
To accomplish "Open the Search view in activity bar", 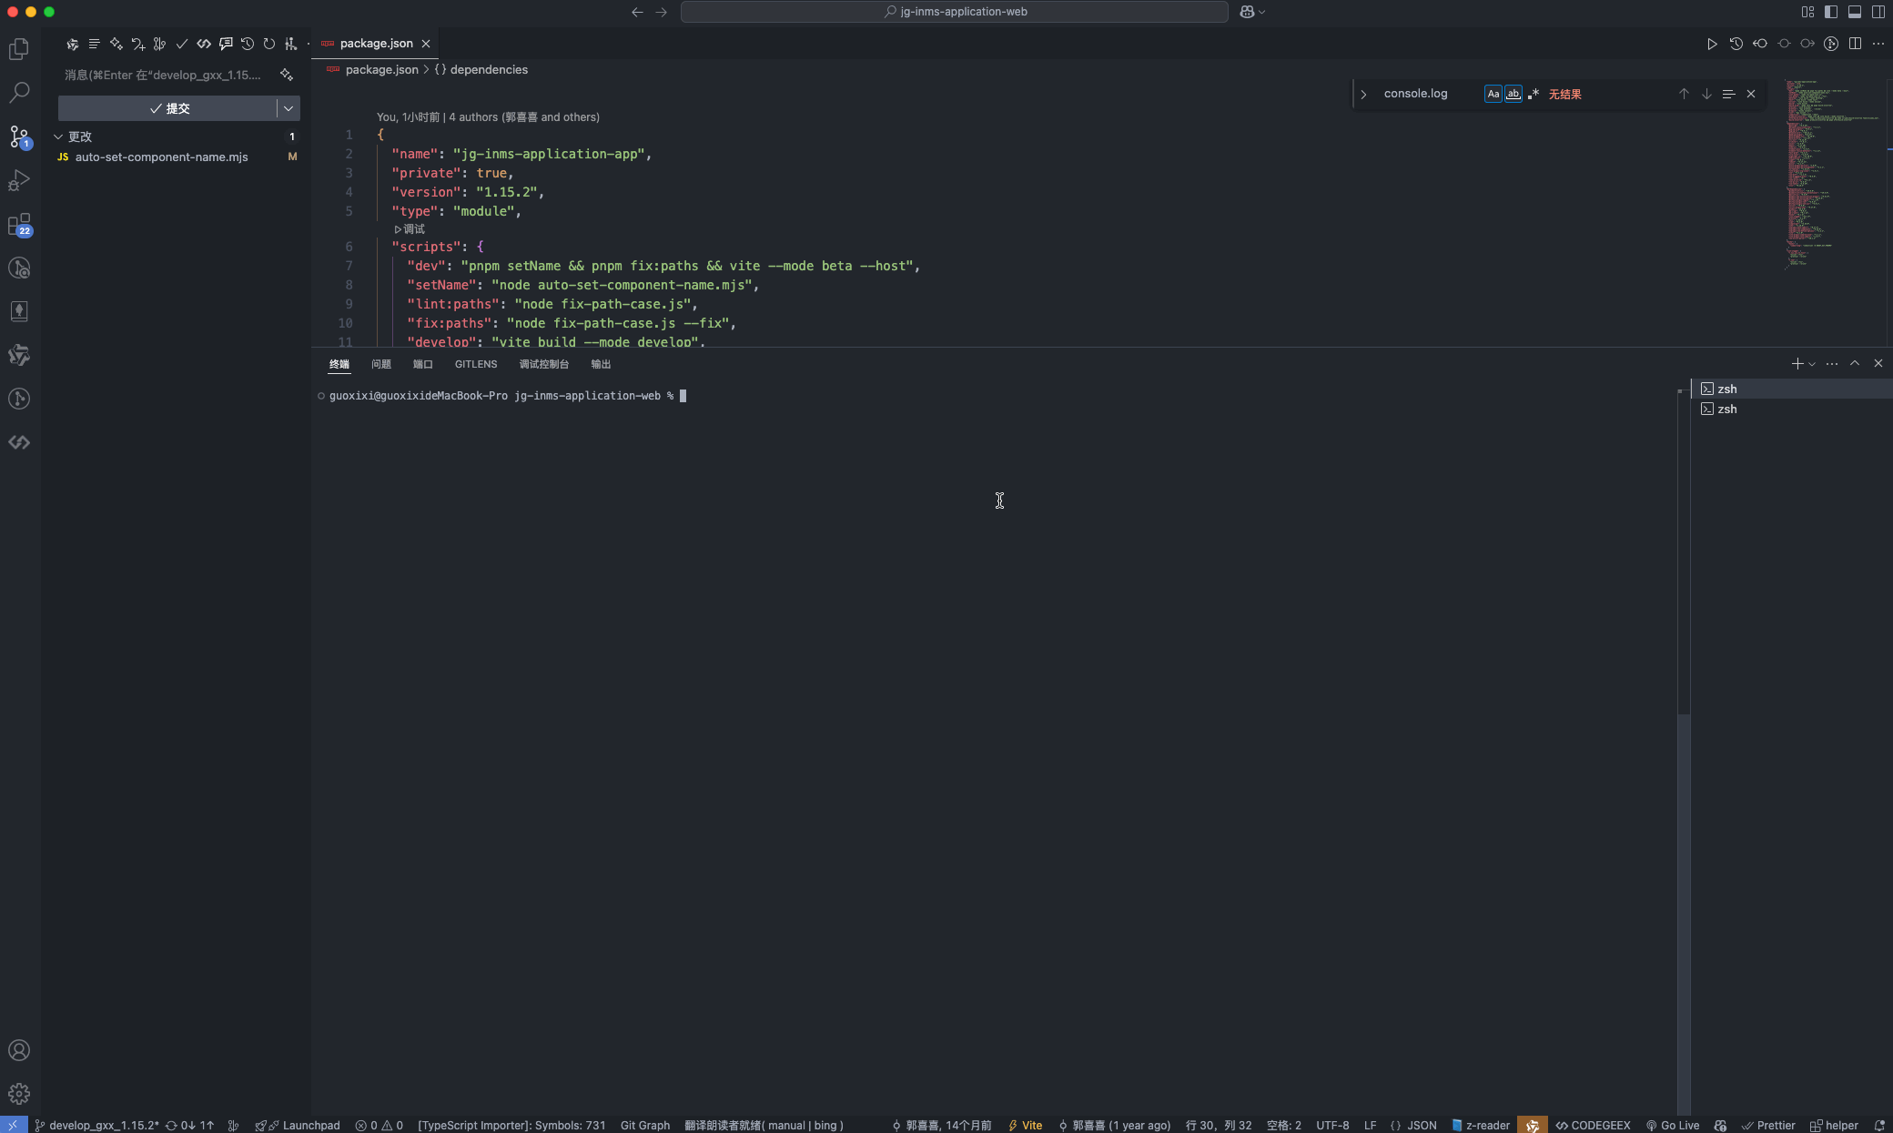I will tap(19, 92).
